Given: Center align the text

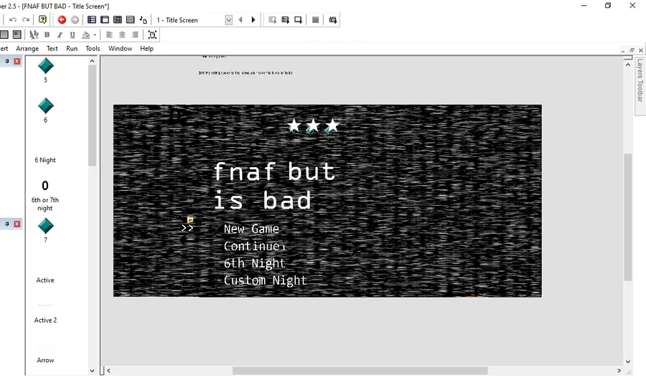Looking at the screenshot, I should coord(122,35).
